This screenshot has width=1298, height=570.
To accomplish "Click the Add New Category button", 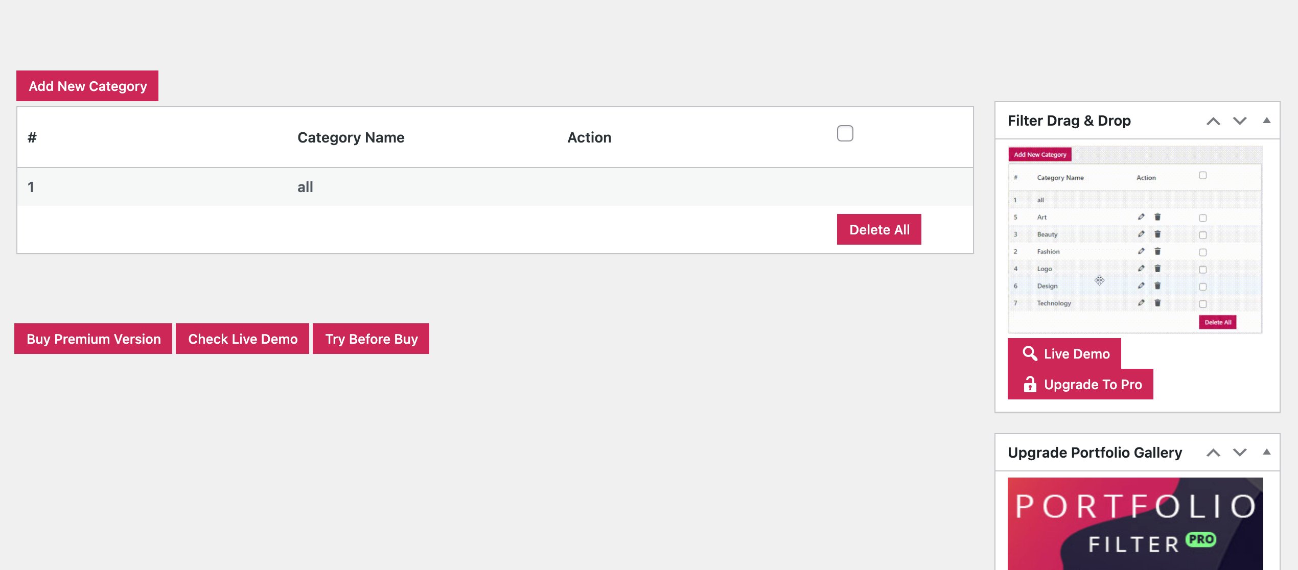I will 87,86.
